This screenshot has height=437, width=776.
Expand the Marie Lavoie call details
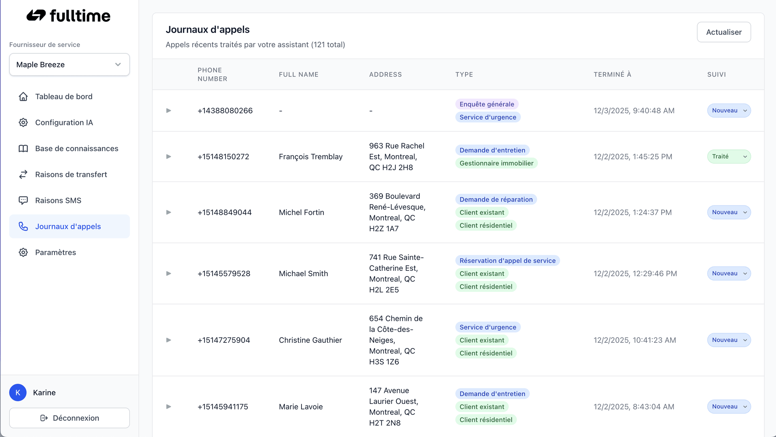click(x=169, y=407)
